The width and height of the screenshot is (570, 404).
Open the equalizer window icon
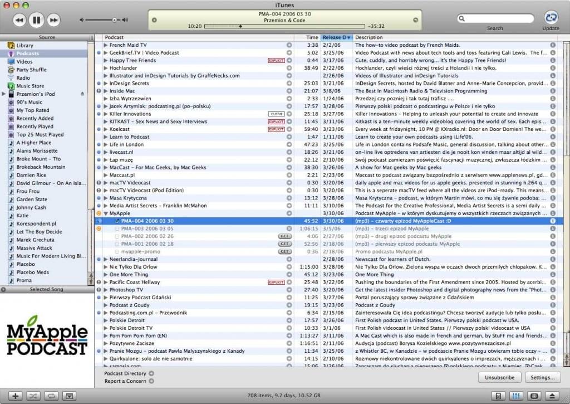(516, 396)
